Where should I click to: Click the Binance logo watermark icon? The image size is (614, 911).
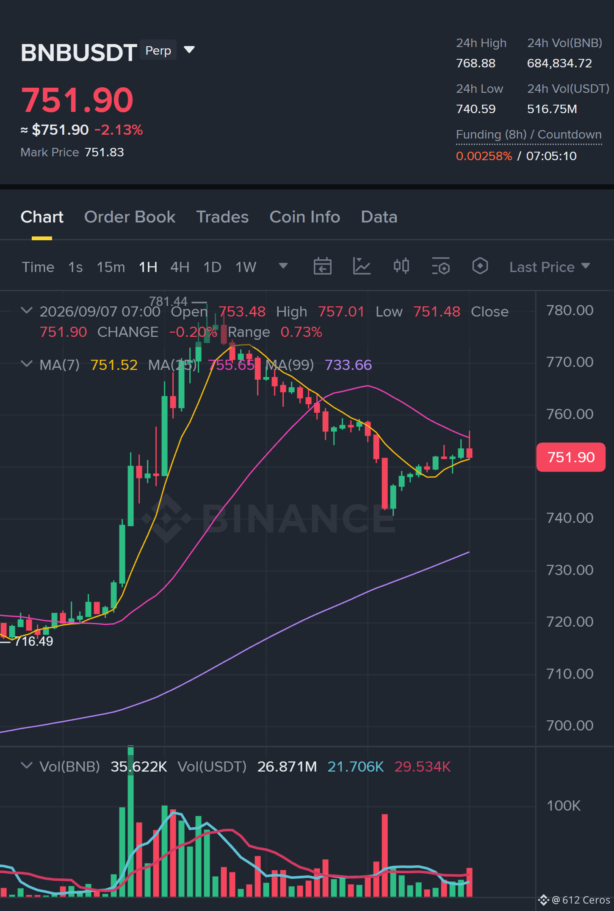pyautogui.click(x=166, y=518)
